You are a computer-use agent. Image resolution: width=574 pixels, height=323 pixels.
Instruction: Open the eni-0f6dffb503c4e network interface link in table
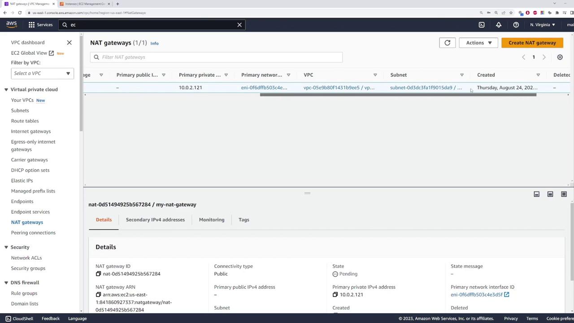coord(264,87)
